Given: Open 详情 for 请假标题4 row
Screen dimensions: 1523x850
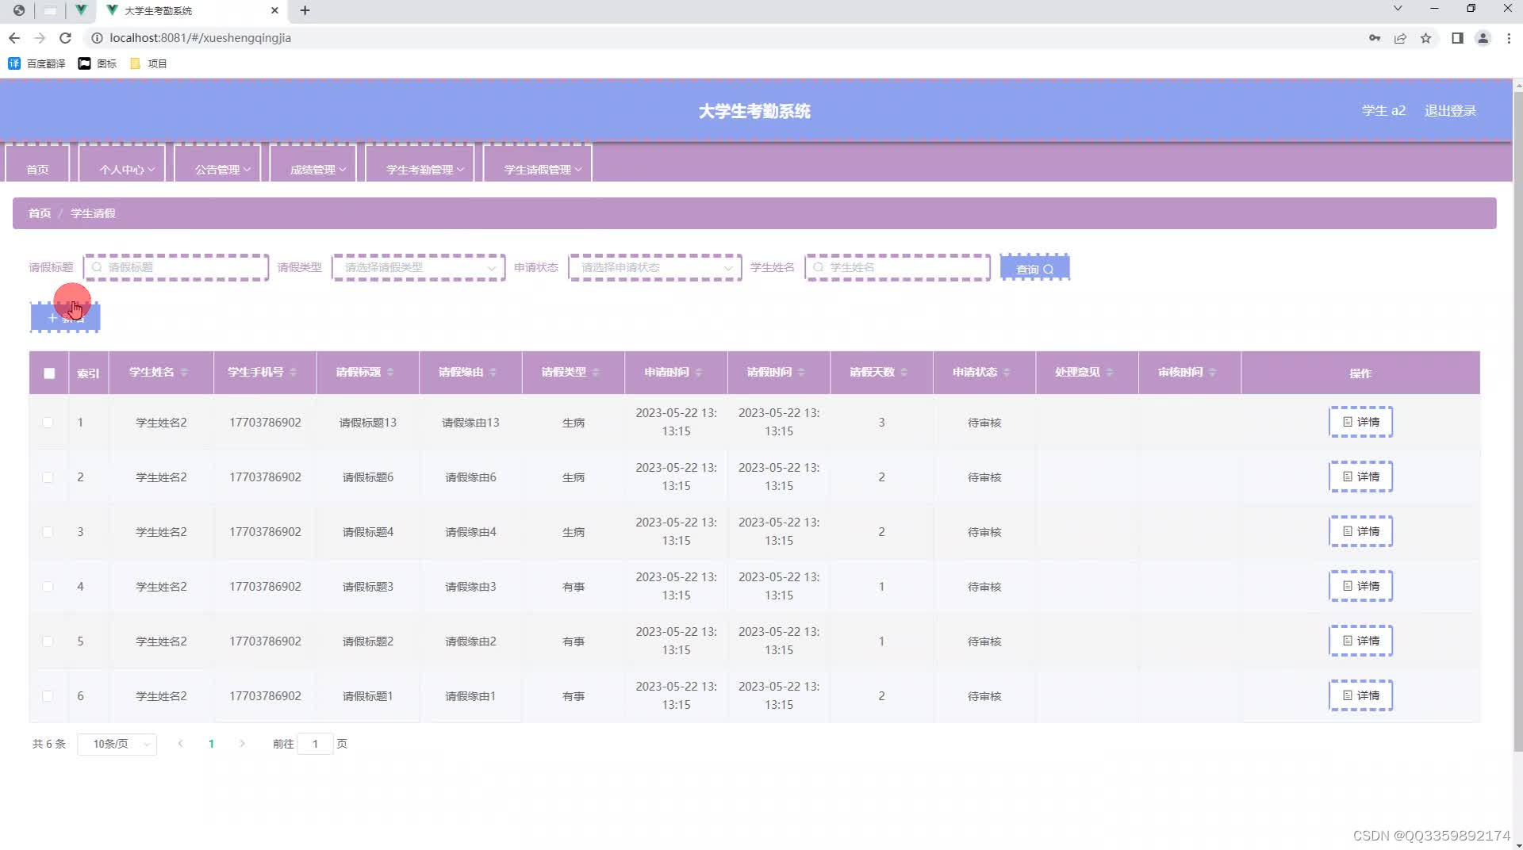Looking at the screenshot, I should [1360, 531].
